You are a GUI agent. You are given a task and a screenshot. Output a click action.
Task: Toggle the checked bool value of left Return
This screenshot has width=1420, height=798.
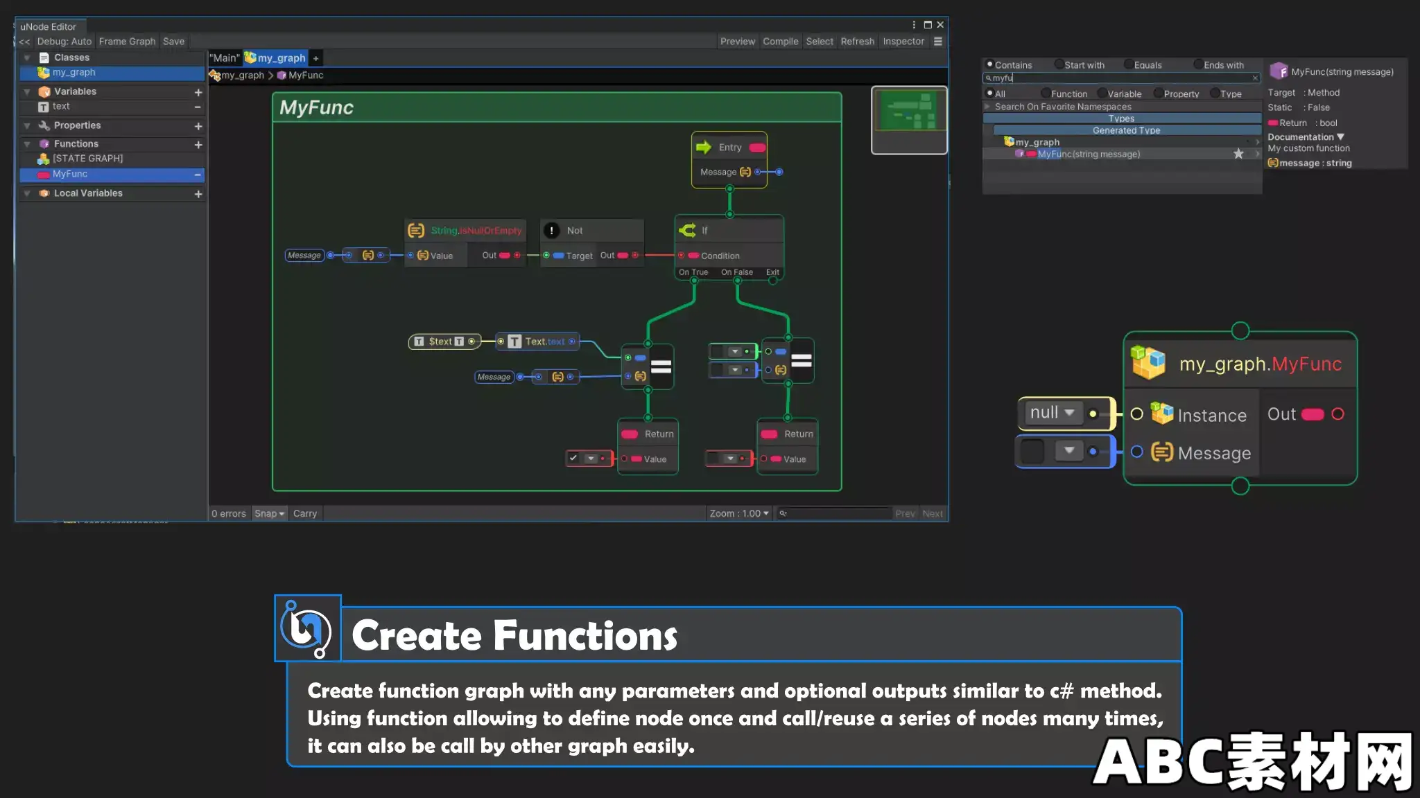click(x=573, y=458)
